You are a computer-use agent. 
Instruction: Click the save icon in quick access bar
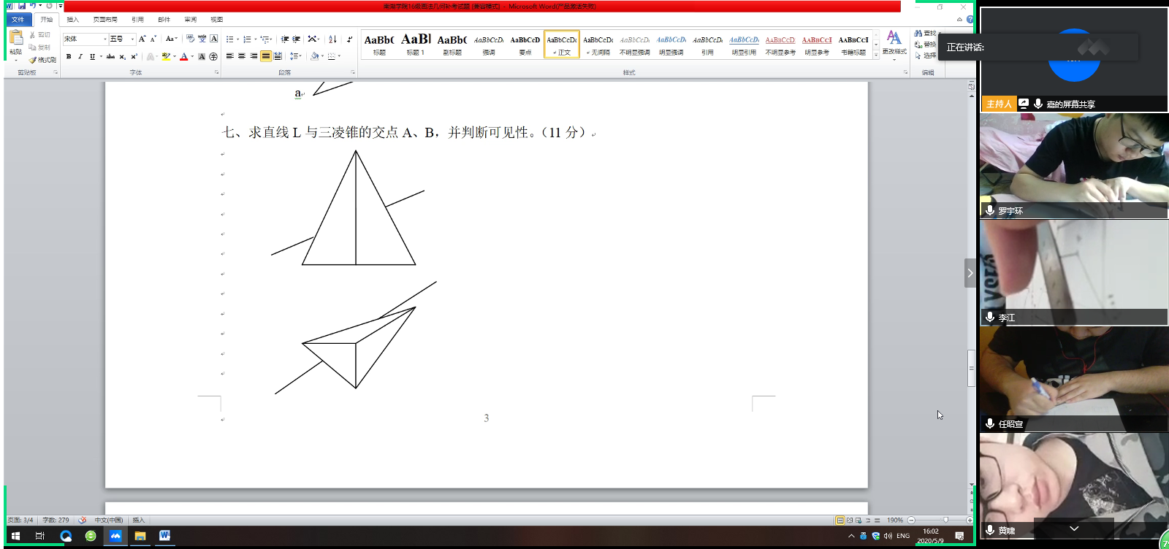click(22, 6)
